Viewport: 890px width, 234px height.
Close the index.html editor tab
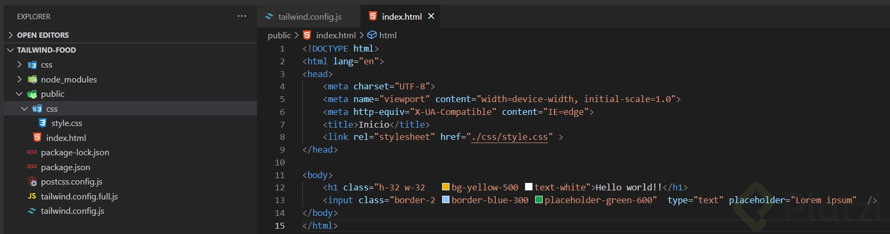coord(431,16)
